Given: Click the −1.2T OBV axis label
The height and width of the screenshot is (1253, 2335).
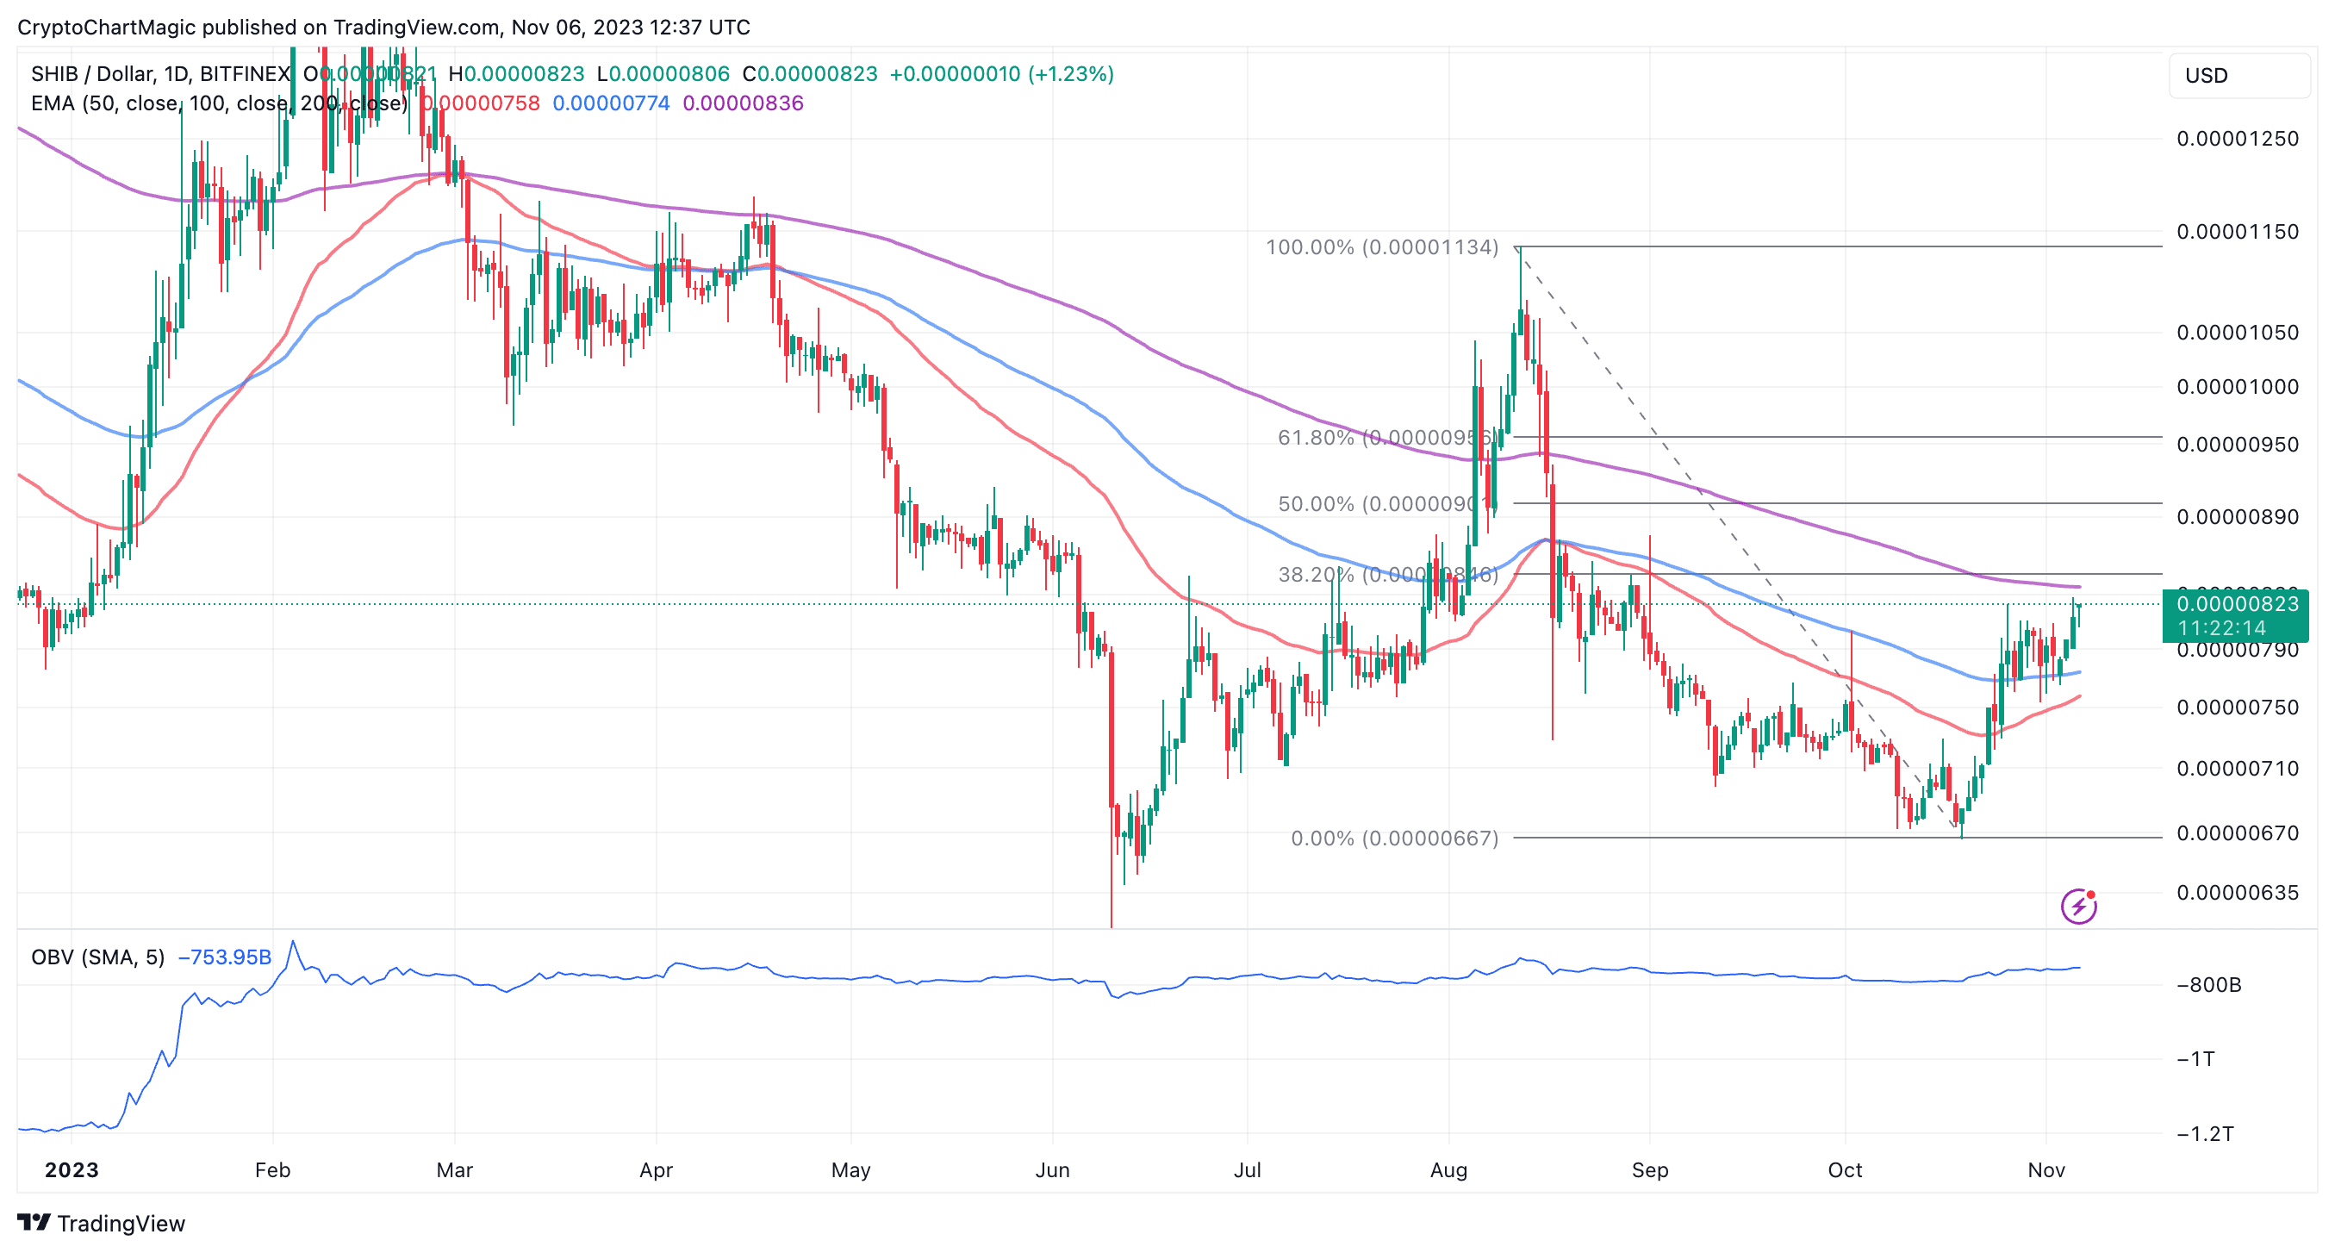Looking at the screenshot, I should [2205, 1133].
